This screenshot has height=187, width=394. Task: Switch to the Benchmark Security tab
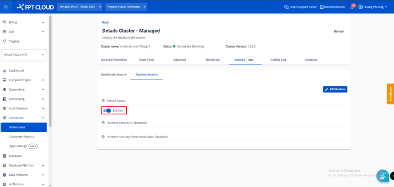tap(114, 74)
